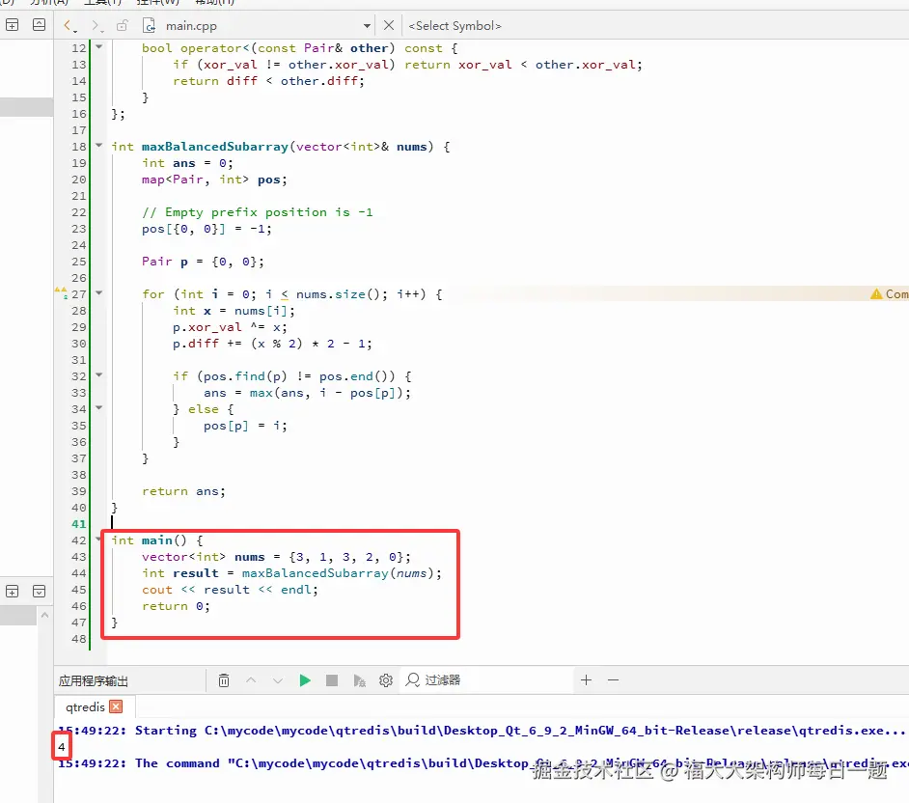Click line number 27 in the gutter

(79, 294)
